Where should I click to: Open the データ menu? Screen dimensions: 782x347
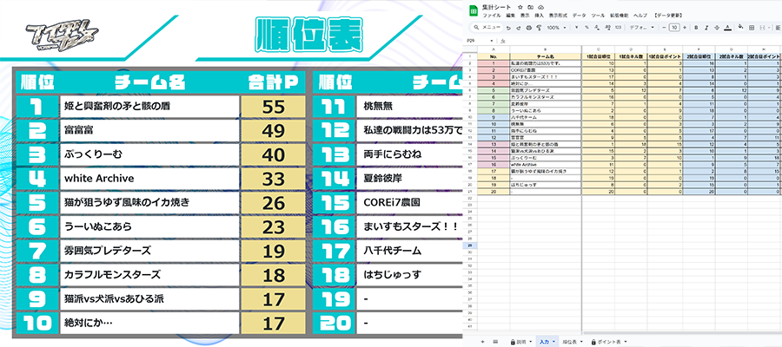579,16
